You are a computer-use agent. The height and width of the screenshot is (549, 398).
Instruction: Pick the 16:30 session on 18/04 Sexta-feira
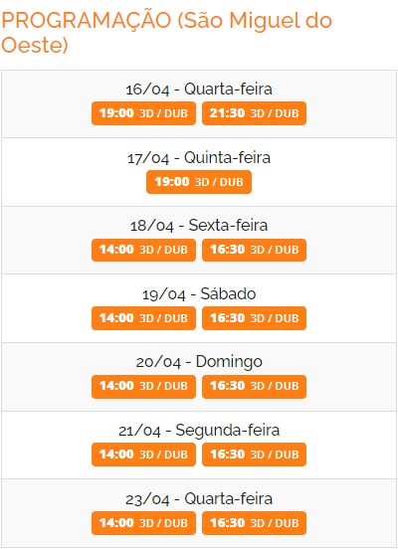(x=255, y=250)
